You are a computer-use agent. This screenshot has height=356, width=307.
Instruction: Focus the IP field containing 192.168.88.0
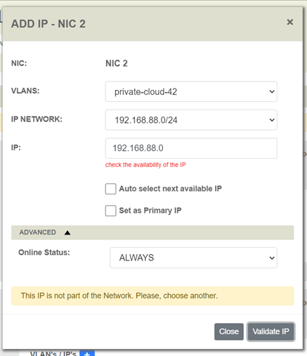click(191, 148)
